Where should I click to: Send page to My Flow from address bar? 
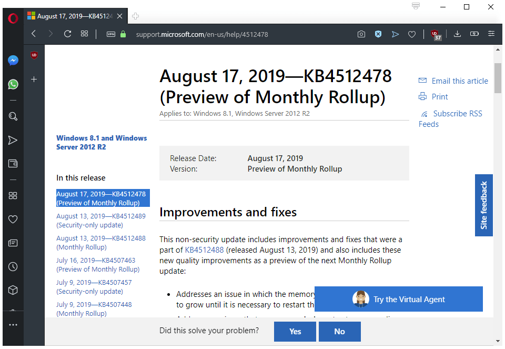395,34
